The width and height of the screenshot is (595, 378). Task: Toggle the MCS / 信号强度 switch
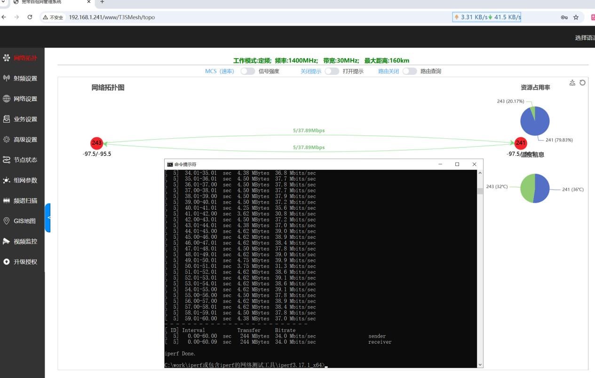247,71
